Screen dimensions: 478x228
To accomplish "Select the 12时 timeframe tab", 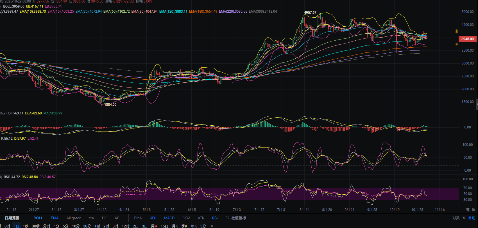I will 125,226.
